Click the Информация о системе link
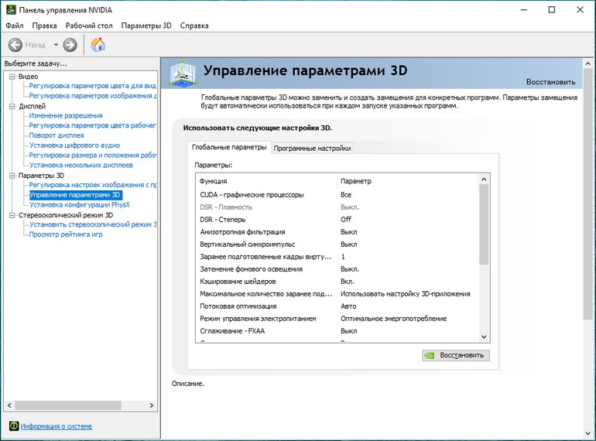 [x=57, y=426]
